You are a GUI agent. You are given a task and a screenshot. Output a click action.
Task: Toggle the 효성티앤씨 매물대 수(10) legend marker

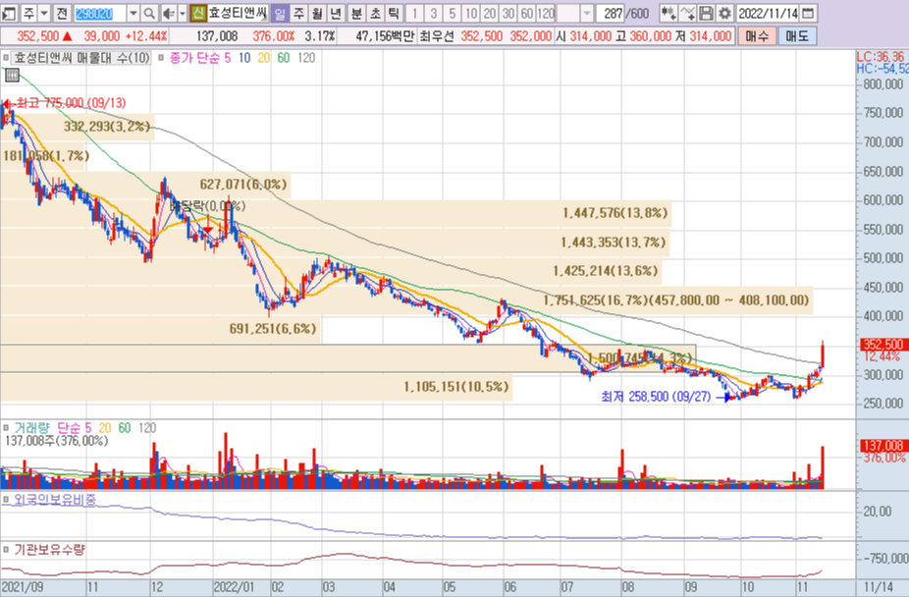pos(6,58)
